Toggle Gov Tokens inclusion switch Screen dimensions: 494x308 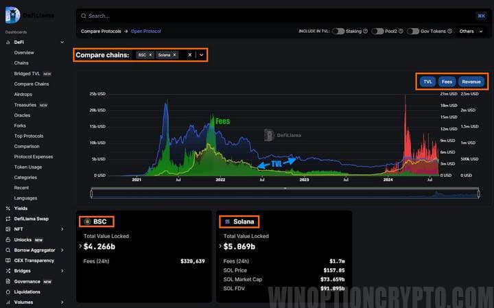pos(413,32)
